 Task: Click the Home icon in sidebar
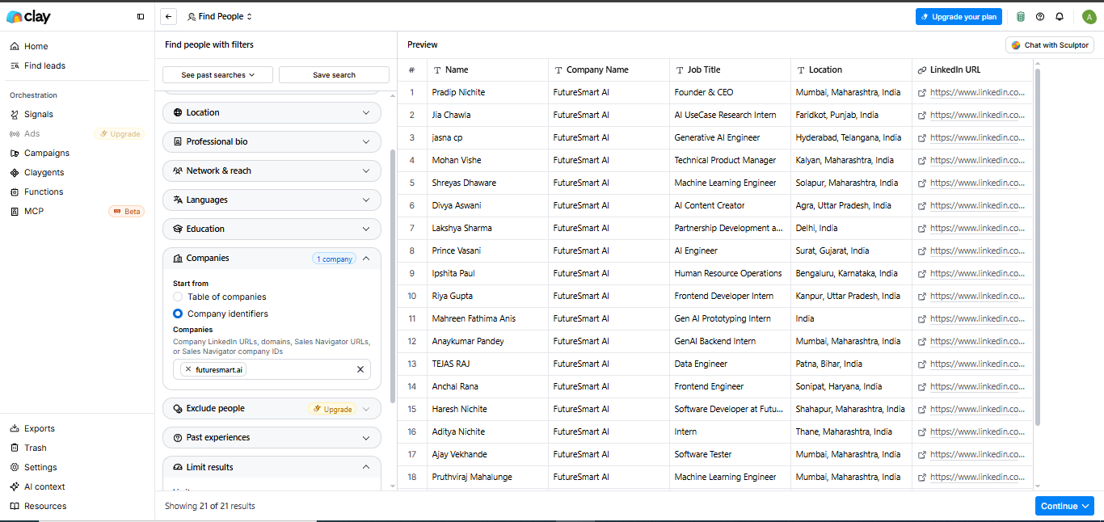click(15, 46)
